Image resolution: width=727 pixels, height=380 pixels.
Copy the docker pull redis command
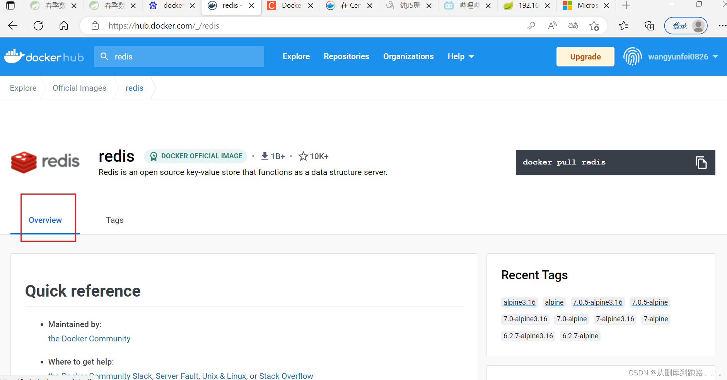pos(701,163)
